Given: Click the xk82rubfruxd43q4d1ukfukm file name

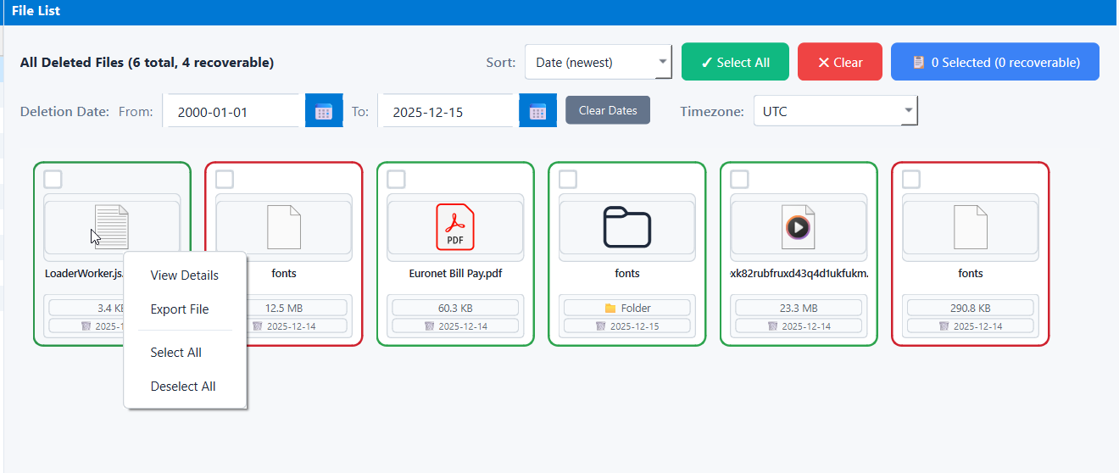Looking at the screenshot, I should [799, 274].
